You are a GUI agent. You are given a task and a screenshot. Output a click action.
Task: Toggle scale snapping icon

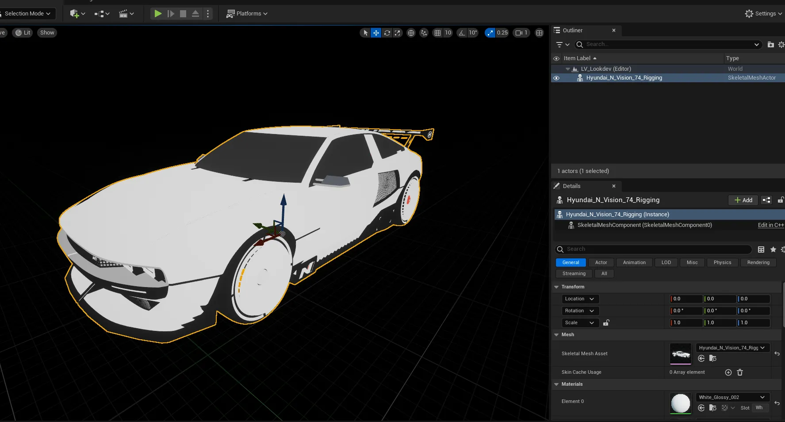(490, 33)
